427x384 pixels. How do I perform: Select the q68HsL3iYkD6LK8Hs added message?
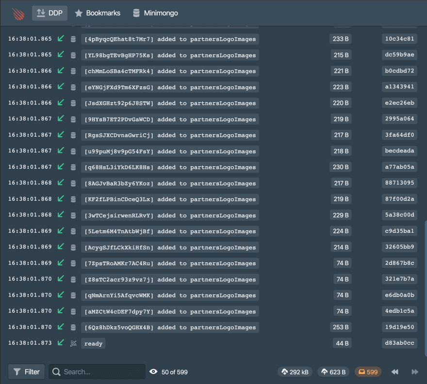click(170, 167)
